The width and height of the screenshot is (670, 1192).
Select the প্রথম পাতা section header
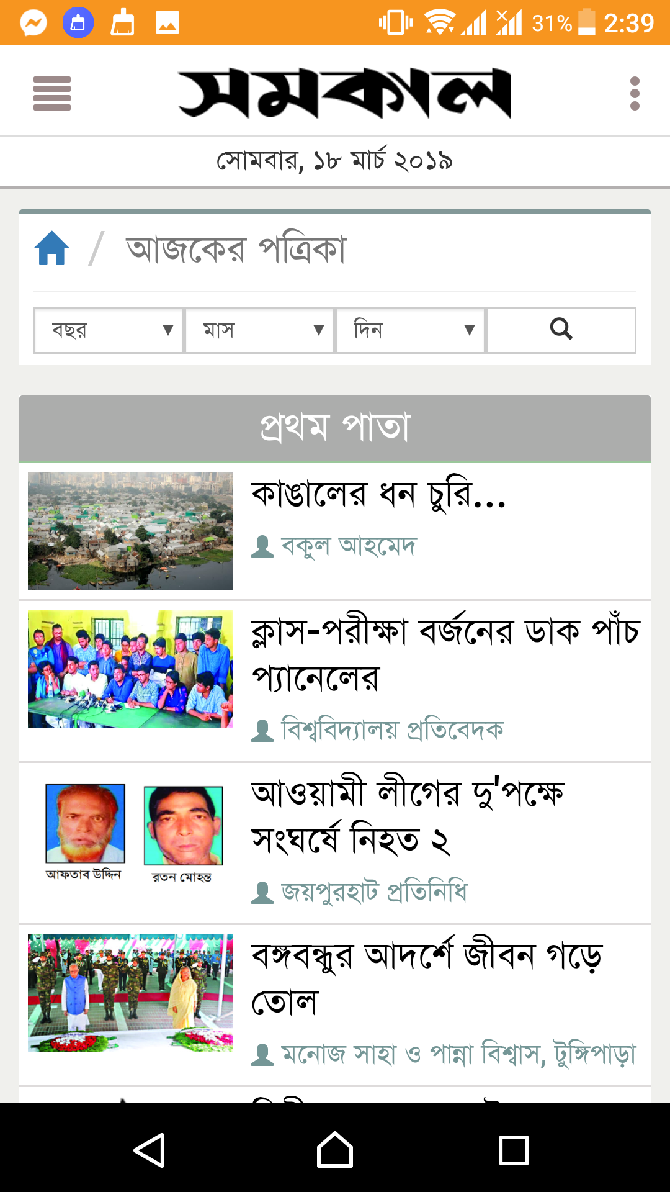335,428
